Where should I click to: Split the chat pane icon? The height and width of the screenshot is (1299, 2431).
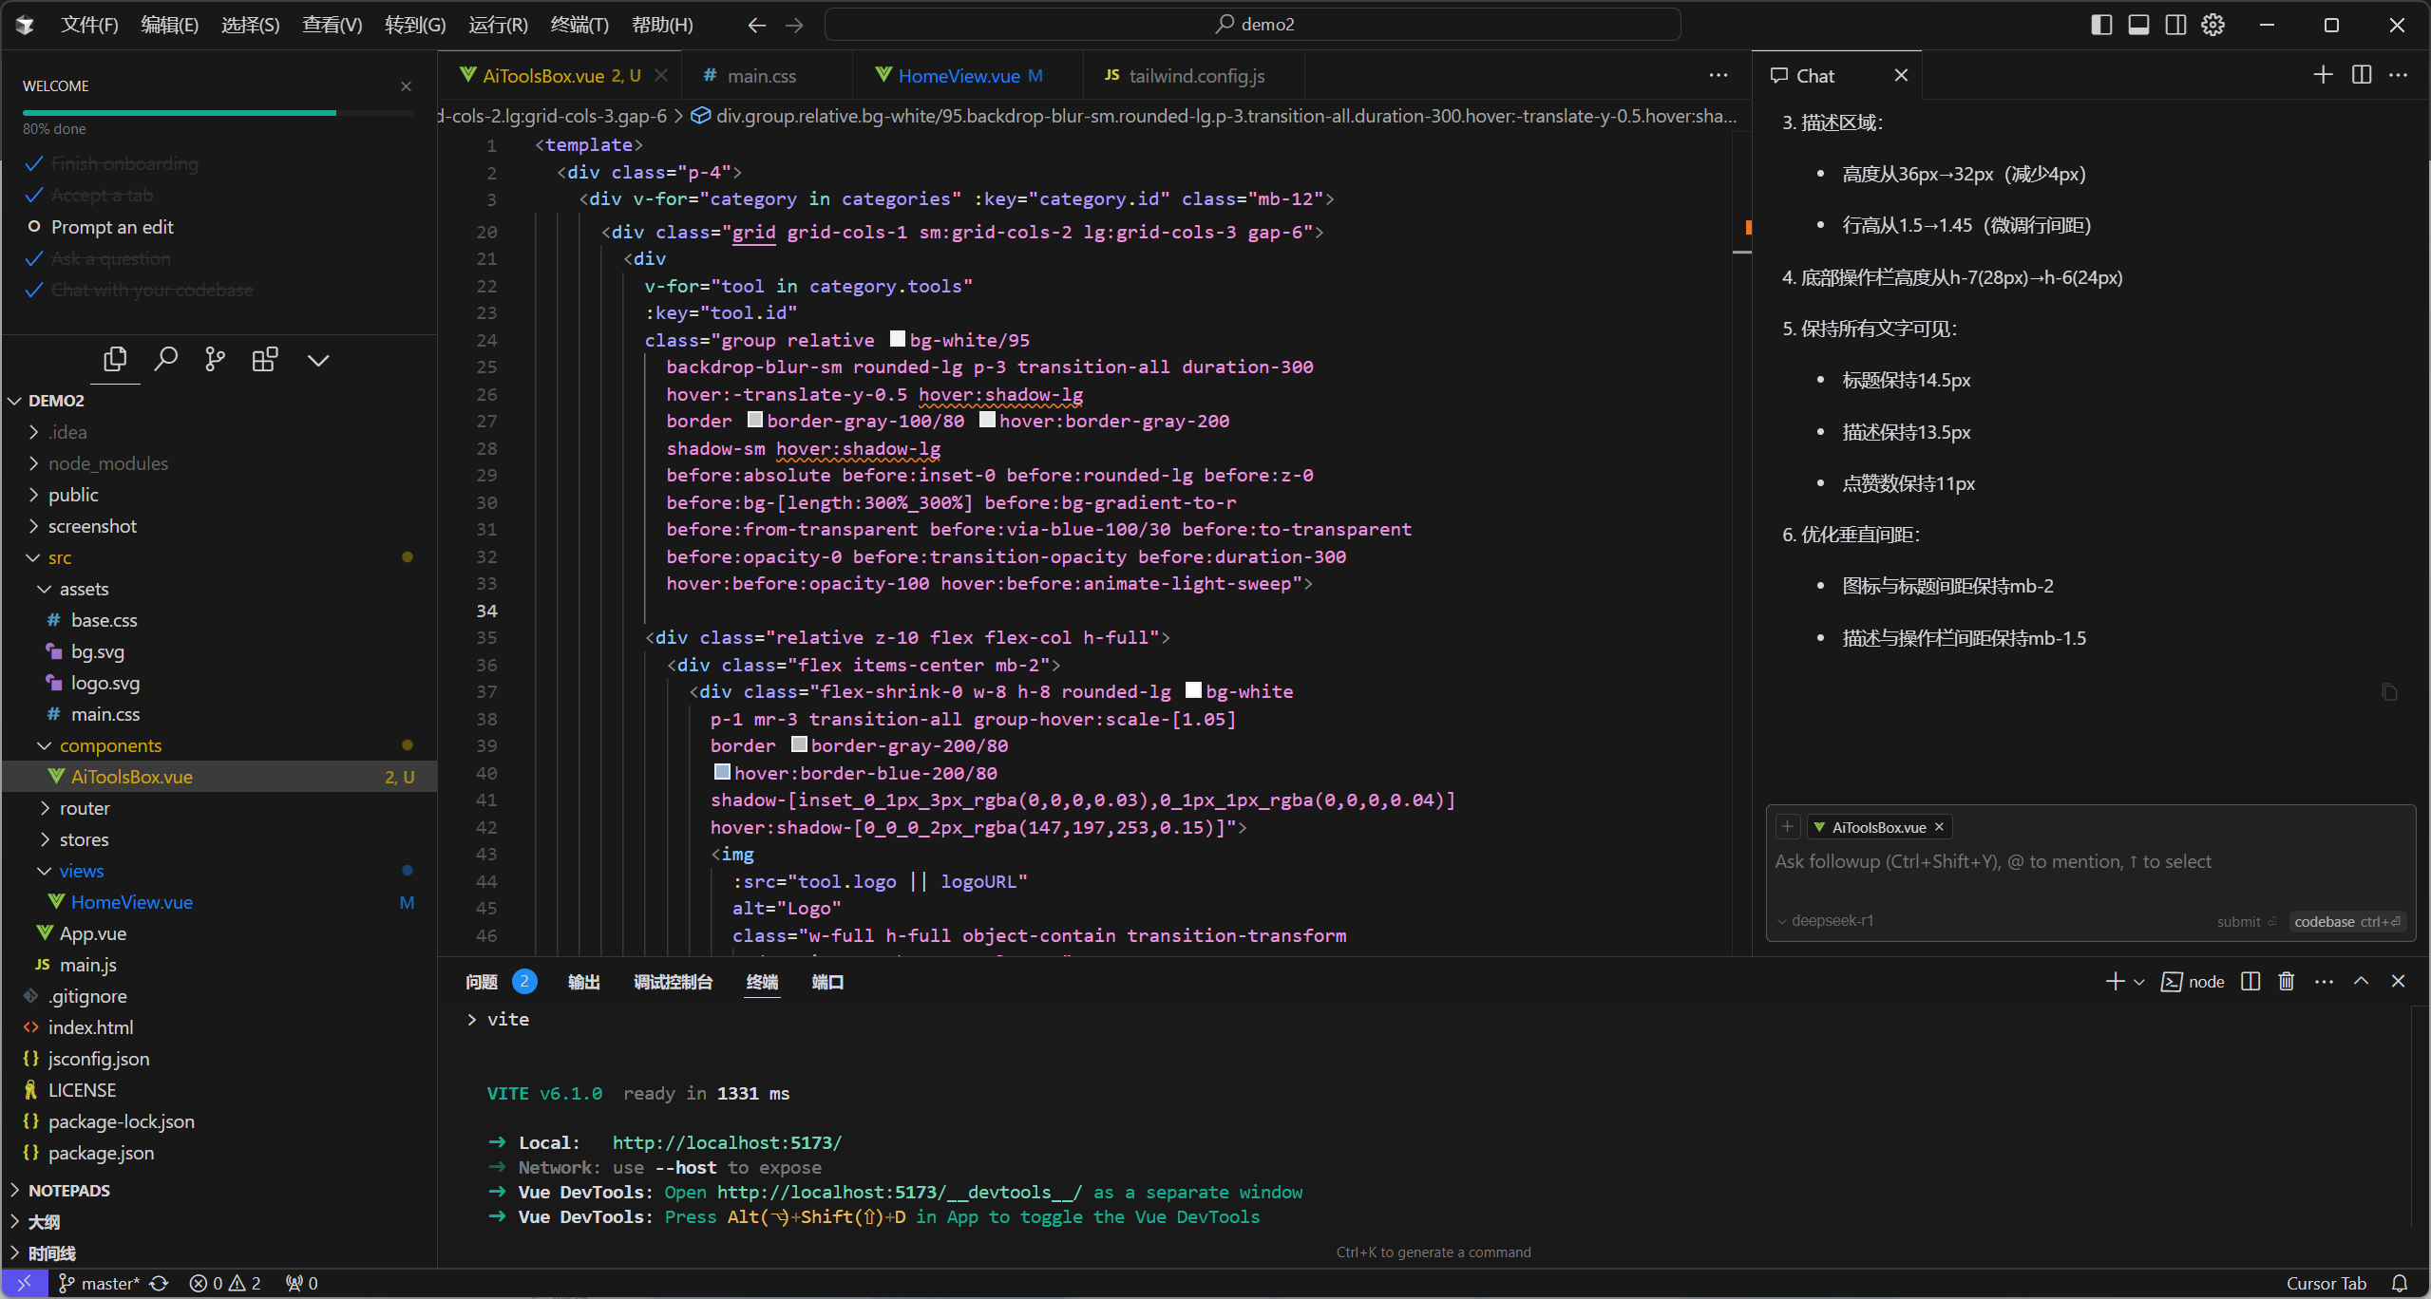pyautogui.click(x=2362, y=74)
